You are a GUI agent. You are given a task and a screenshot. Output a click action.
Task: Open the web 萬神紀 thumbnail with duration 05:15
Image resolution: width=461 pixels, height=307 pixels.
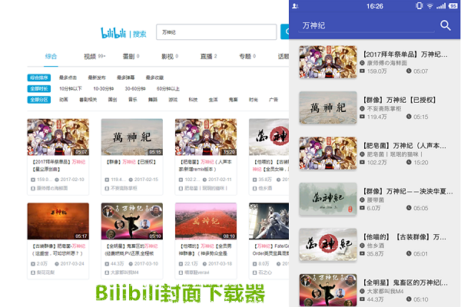pos(132,137)
